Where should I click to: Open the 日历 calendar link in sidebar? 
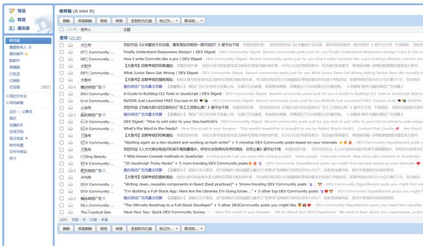[x=13, y=112]
